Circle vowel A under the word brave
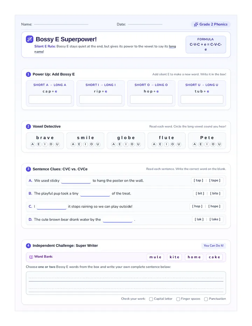 (x=33, y=144)
